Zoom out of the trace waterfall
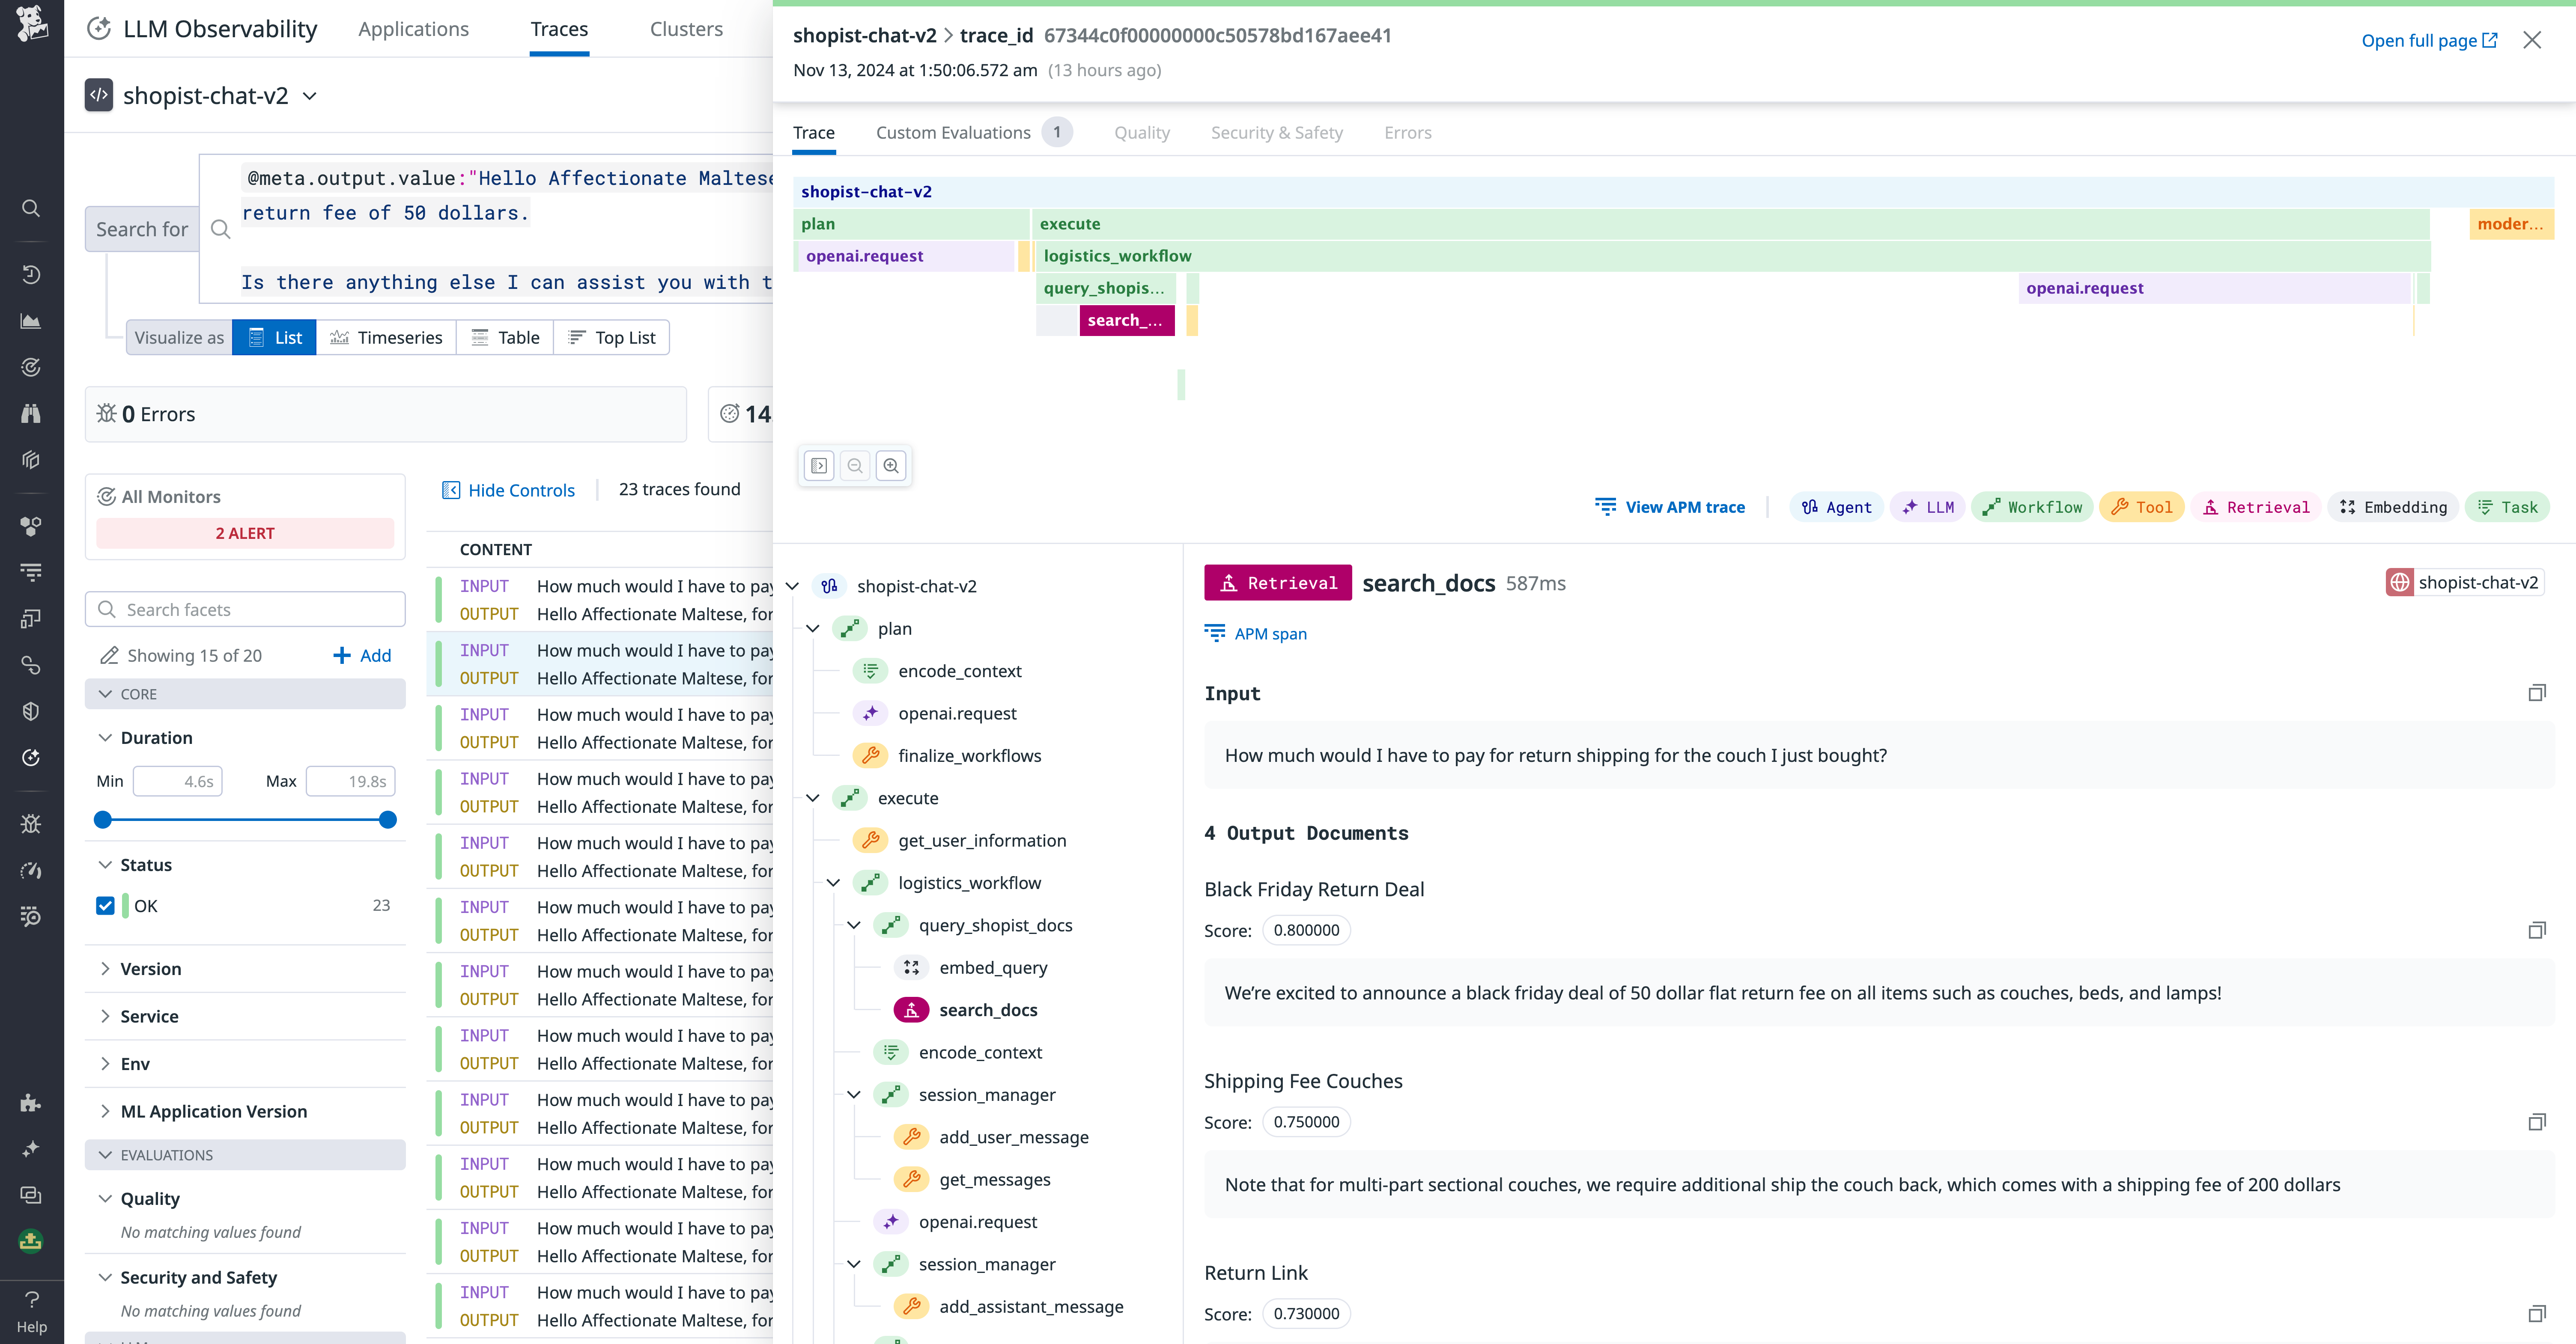This screenshot has height=1344, width=2576. (855, 465)
